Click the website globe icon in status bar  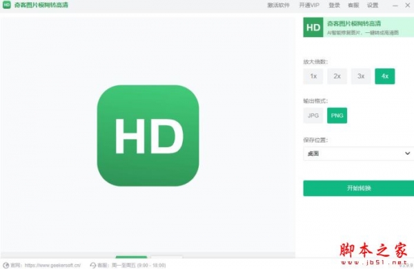[x=6, y=266]
